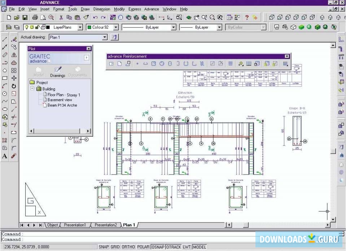Toggle POLAR tracking in status bar
Screen dimensions: 346x251
tap(143, 247)
